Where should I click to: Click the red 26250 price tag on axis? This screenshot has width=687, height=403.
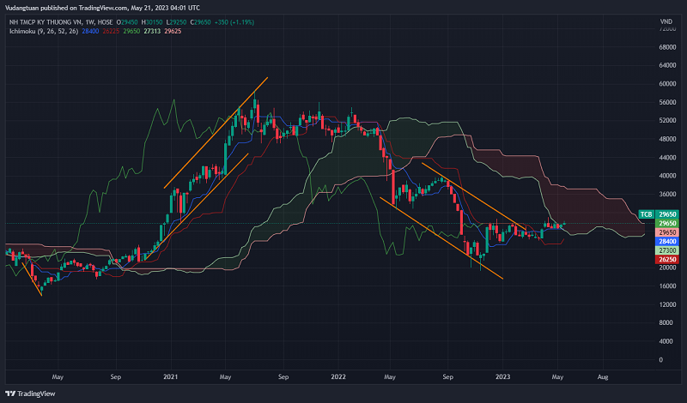click(x=666, y=259)
